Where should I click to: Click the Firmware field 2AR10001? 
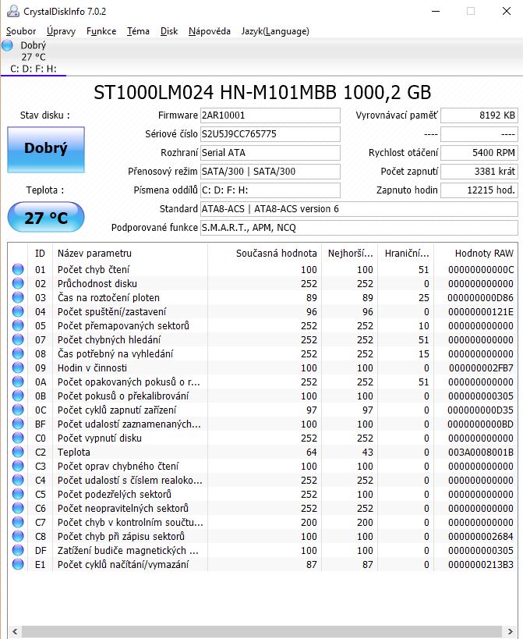point(270,115)
